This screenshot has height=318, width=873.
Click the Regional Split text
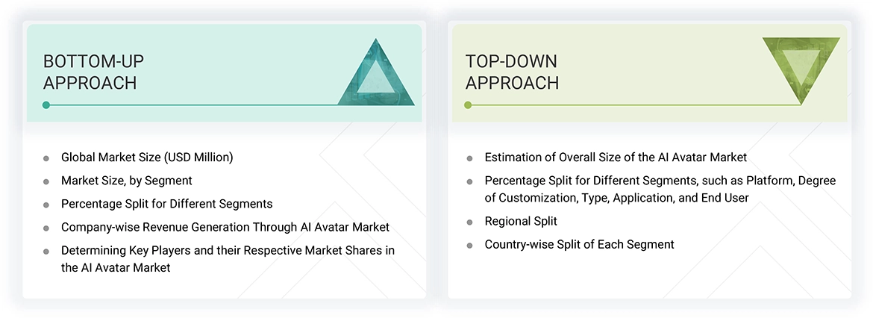[521, 222]
